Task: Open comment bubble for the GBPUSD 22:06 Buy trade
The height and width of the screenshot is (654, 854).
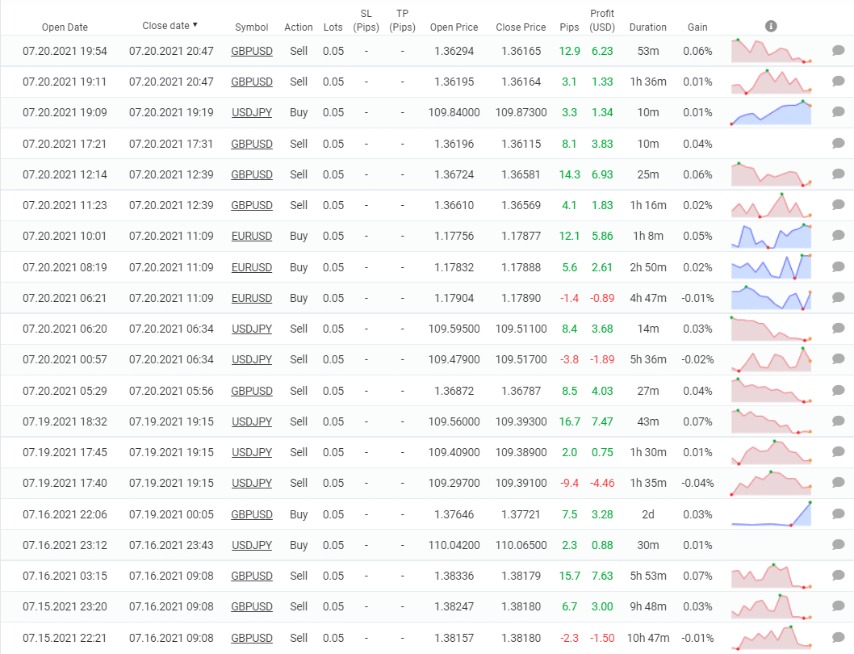Action: (x=838, y=514)
